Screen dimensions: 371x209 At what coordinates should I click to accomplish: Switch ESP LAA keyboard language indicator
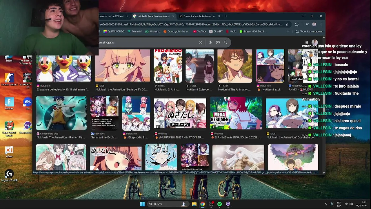tap(339, 204)
